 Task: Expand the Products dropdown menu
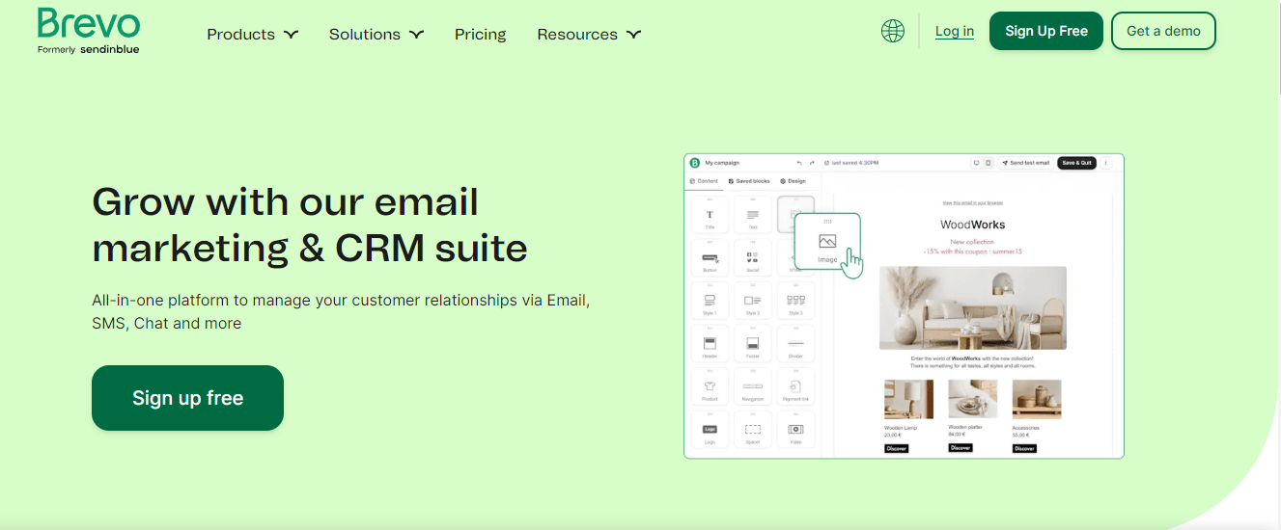click(x=252, y=35)
